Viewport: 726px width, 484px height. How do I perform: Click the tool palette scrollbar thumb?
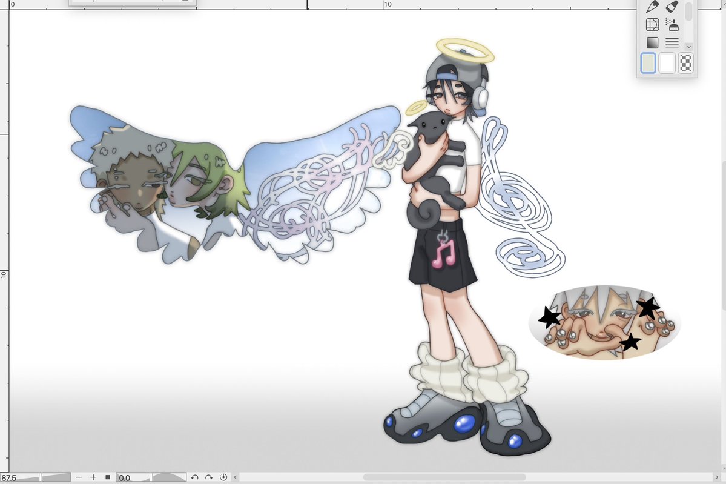pos(688,11)
